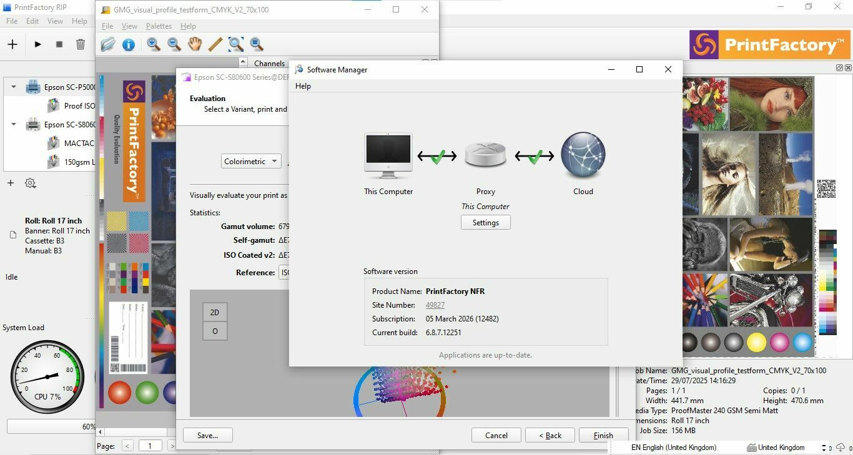This screenshot has height=455, width=853.
Task: Click the green sphere in test form
Action: point(147,393)
